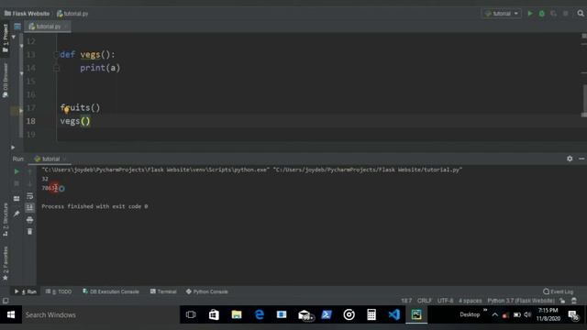This screenshot has width=587, height=330.
Task: Click line:column position 18:7 in status bar
Action: (406, 301)
